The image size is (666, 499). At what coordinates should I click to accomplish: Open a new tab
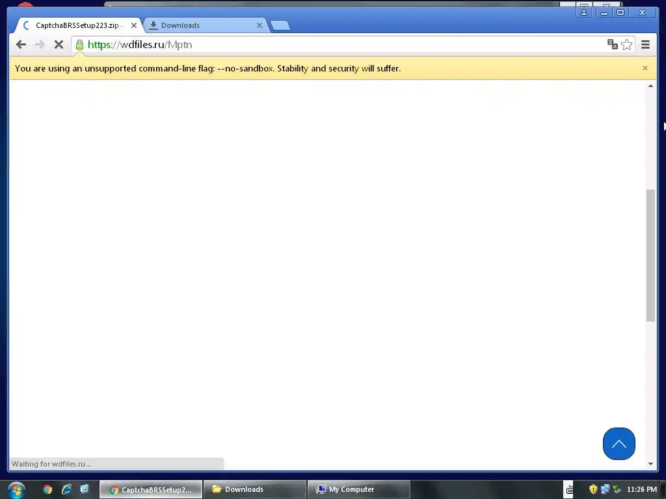280,25
